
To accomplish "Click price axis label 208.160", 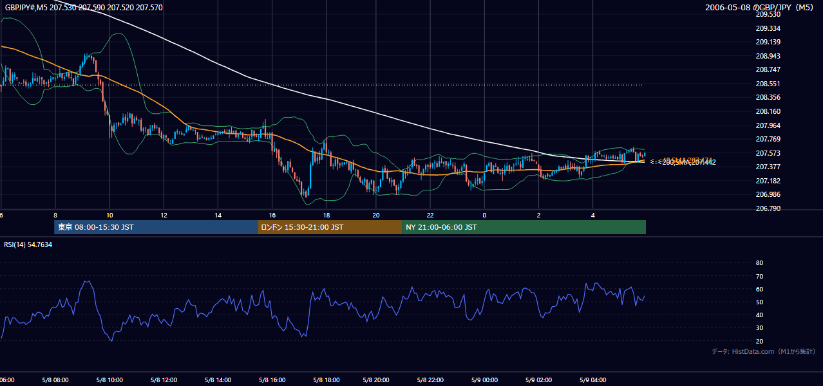I will 768,111.
